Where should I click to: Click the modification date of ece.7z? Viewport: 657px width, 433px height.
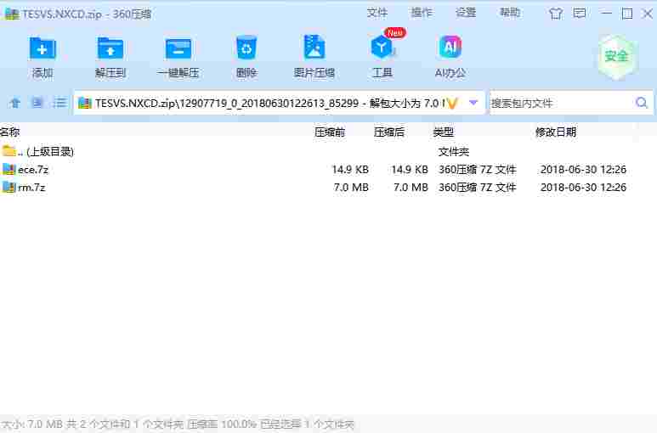[583, 170]
